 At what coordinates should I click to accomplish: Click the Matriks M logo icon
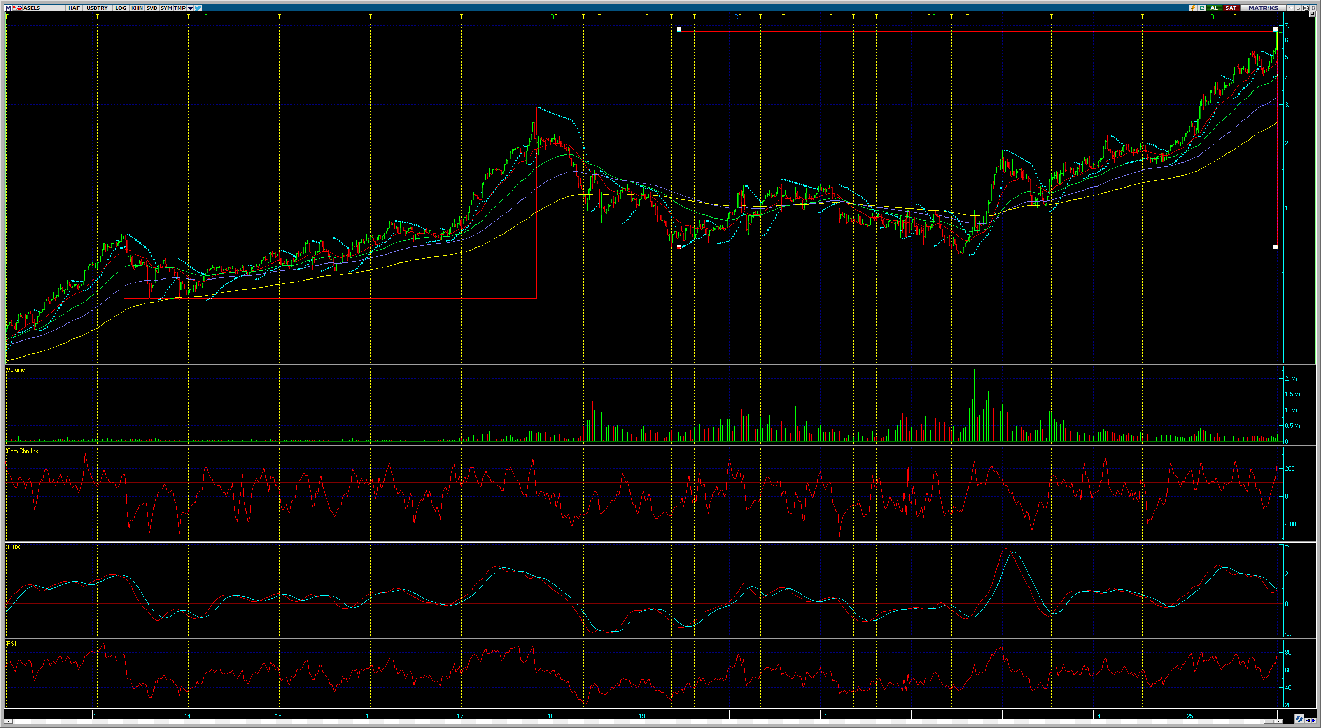pos(8,8)
